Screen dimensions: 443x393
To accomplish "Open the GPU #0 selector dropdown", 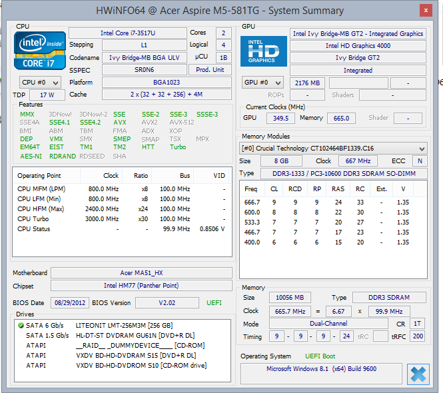I will tap(264, 83).
